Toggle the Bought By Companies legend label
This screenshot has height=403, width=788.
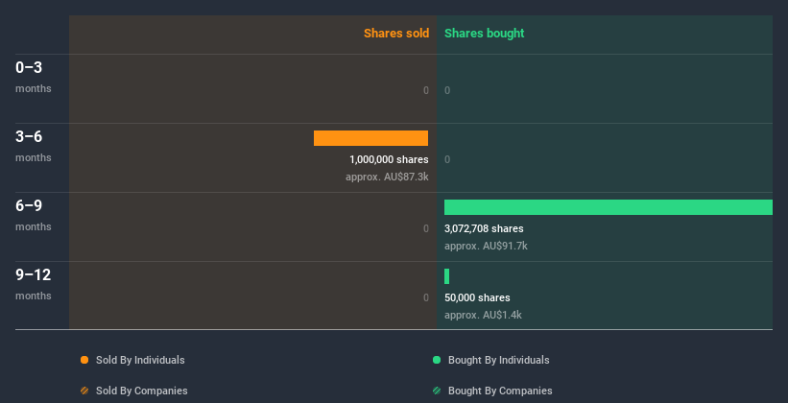tap(500, 391)
